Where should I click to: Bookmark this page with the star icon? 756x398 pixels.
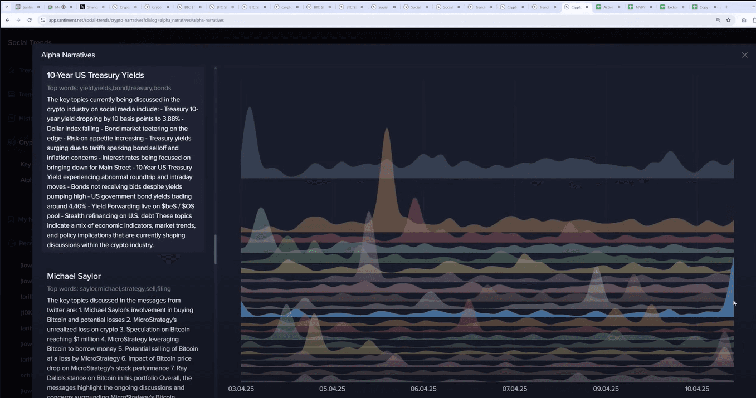[x=728, y=20]
